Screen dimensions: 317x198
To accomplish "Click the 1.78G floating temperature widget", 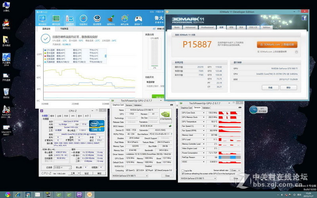I will 258,110.
